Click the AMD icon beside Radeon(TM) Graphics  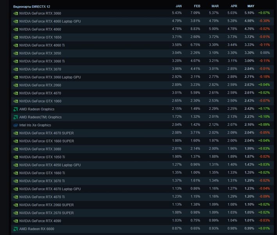[x=16, y=117]
